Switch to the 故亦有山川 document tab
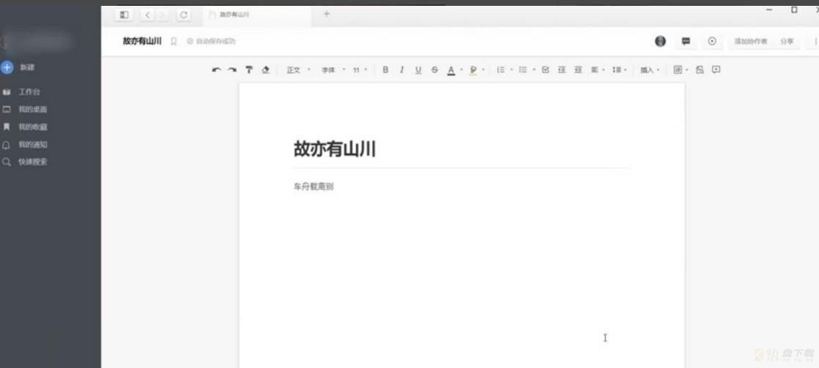Viewport: 819px width, 368px height. point(258,15)
